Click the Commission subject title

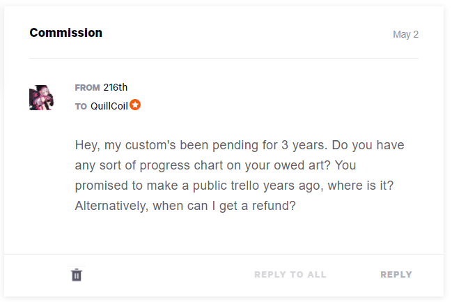point(66,33)
